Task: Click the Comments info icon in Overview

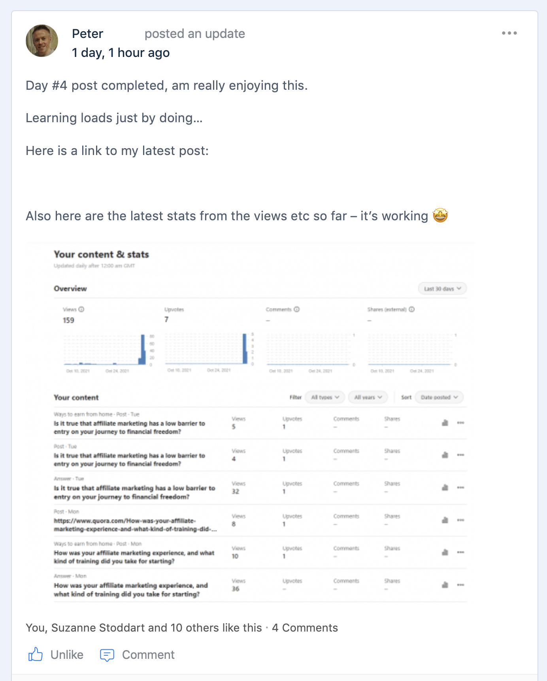Action: point(297,309)
